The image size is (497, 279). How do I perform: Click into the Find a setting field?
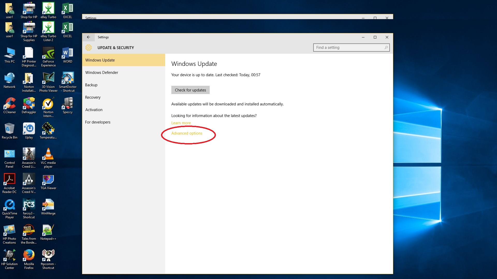(x=351, y=48)
